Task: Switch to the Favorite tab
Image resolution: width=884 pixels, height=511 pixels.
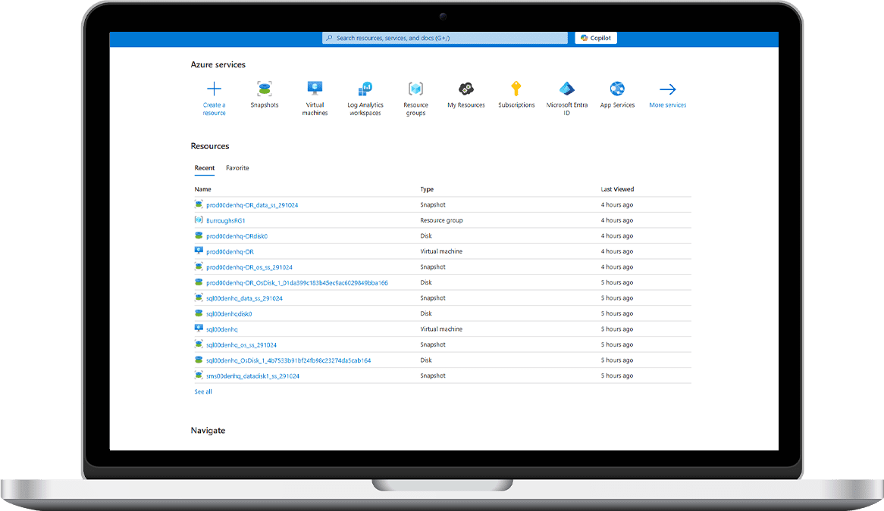Action: pos(237,168)
